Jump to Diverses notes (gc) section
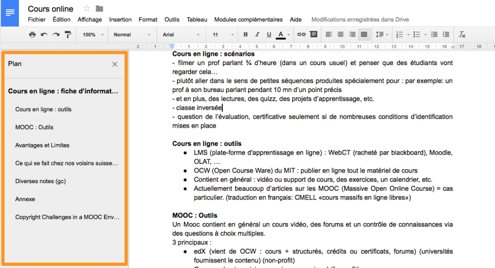Image resolution: width=495 pixels, height=268 pixels. click(x=41, y=181)
